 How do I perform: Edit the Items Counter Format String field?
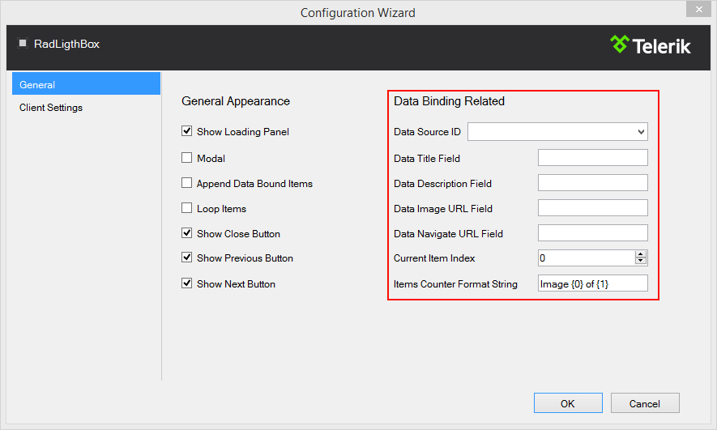click(x=592, y=283)
